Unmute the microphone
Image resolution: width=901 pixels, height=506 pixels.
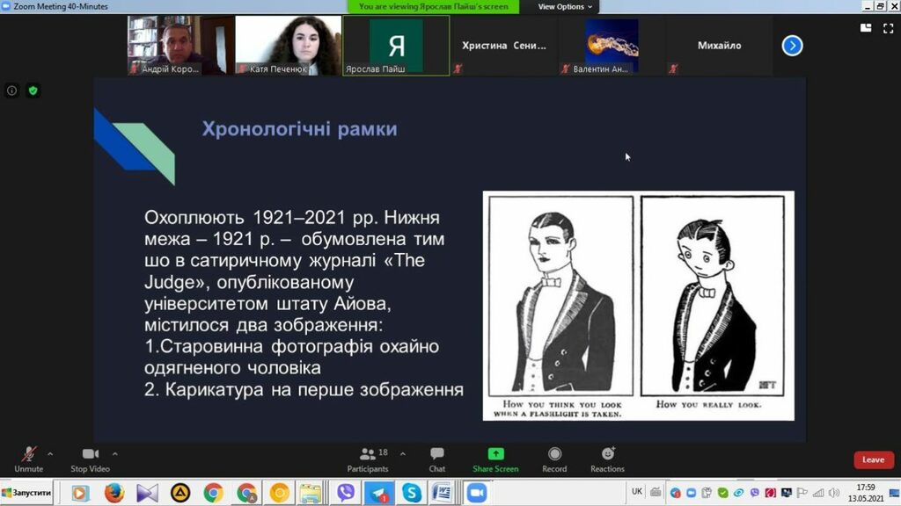(28, 458)
